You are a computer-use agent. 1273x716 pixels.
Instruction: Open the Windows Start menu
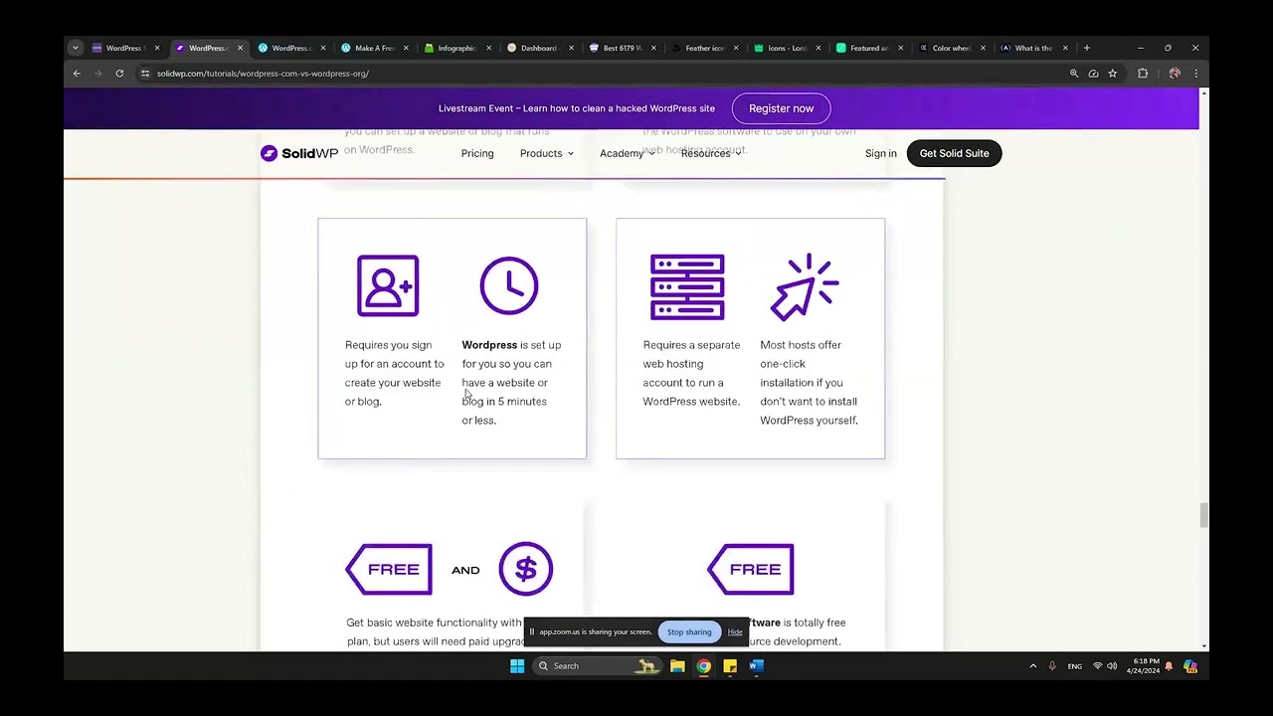click(517, 666)
